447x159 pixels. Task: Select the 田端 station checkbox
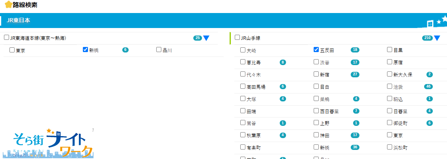click(x=243, y=110)
